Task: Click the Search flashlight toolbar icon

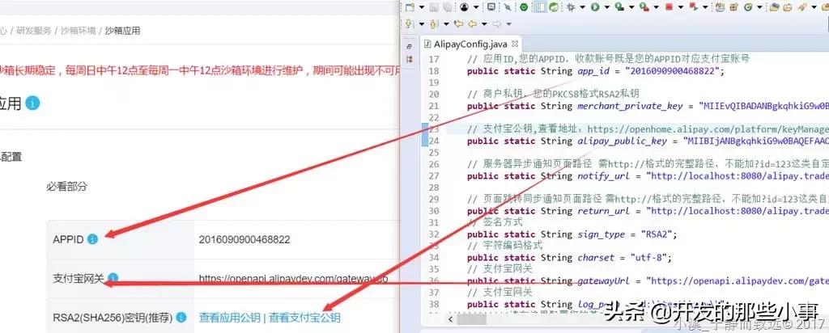Action: [x=801, y=6]
